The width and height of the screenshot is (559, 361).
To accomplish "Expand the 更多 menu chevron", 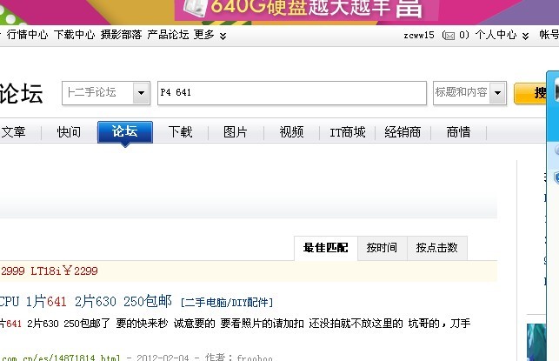I will click(x=223, y=36).
